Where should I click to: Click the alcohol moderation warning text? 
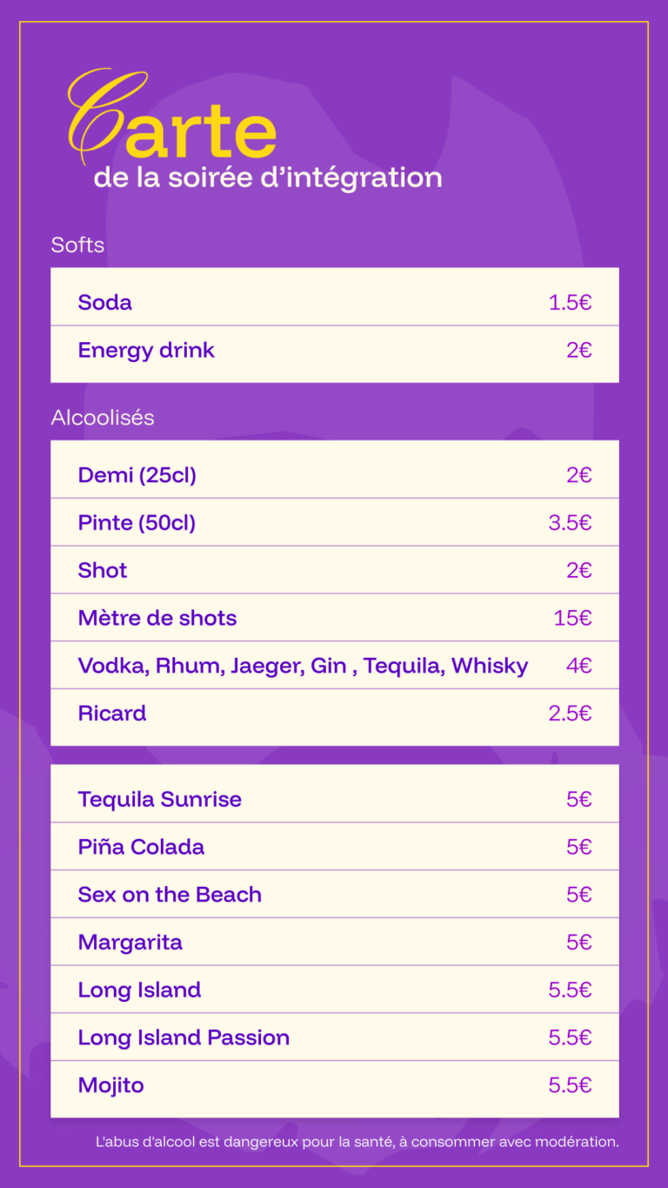357,1142
